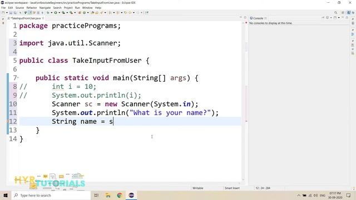
Task: Open the Coverage dropdown arrow
Action: [67, 13]
